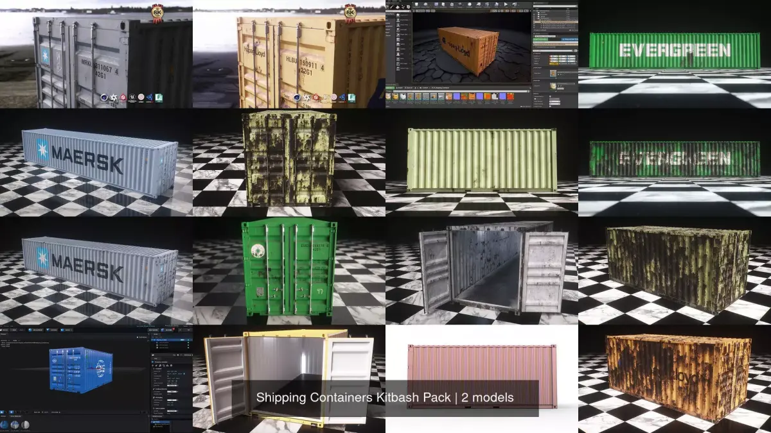The height and width of the screenshot is (433, 771).
Task: Select the pink container on white background
Action: click(x=482, y=379)
